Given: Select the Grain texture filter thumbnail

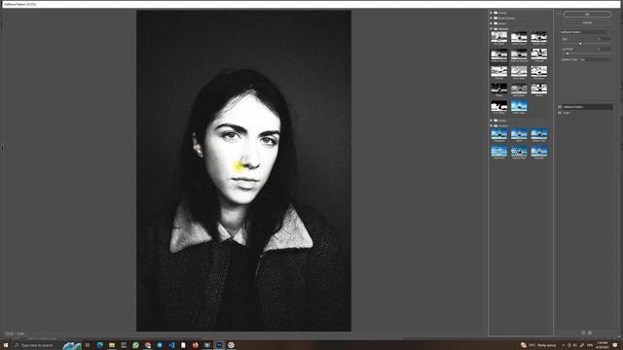Looking at the screenshot, I should (x=519, y=134).
